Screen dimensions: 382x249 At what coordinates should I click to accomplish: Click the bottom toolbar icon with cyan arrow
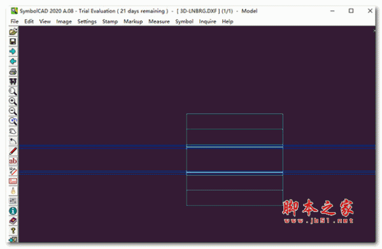[x=13, y=239]
